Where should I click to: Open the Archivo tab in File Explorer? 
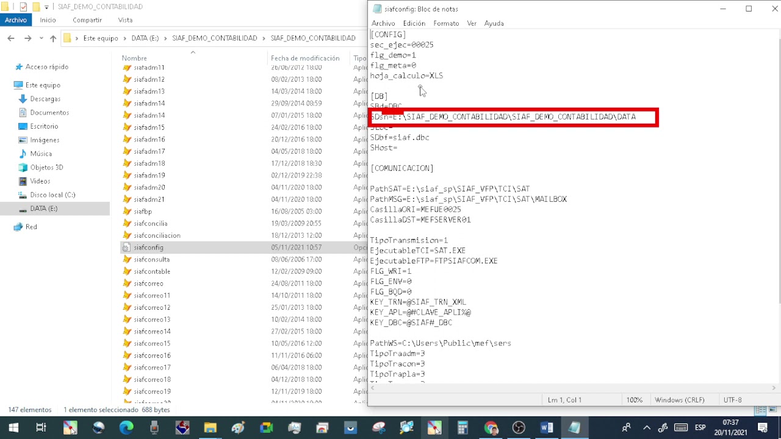[16, 20]
